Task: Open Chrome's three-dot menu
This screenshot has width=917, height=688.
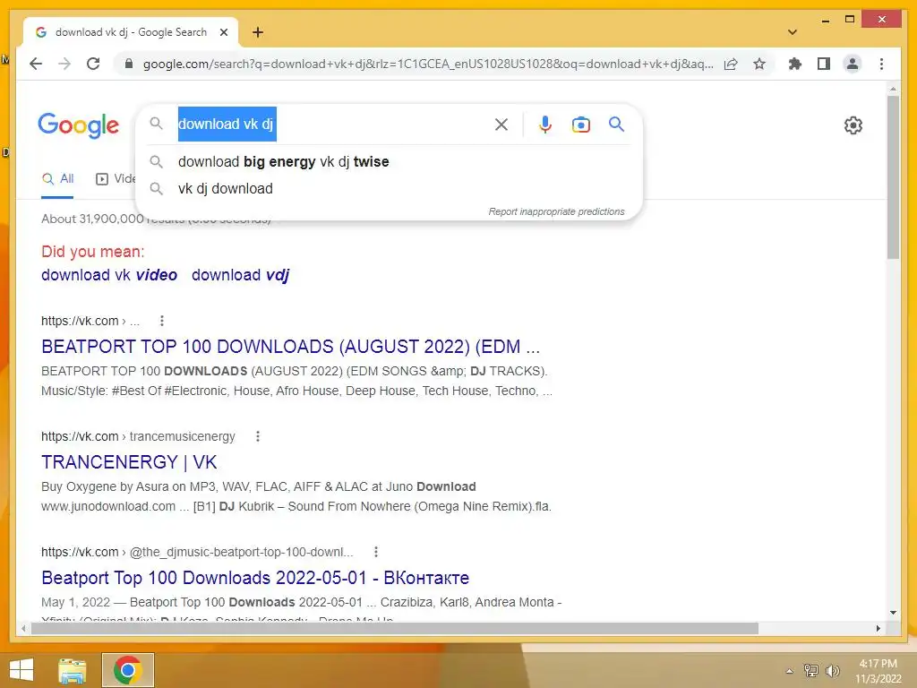Action: [x=881, y=64]
